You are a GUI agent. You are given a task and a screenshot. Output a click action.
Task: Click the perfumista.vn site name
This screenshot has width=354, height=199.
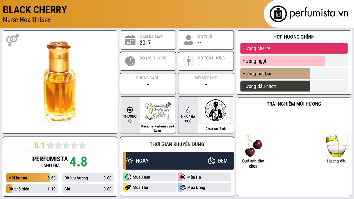319,13
